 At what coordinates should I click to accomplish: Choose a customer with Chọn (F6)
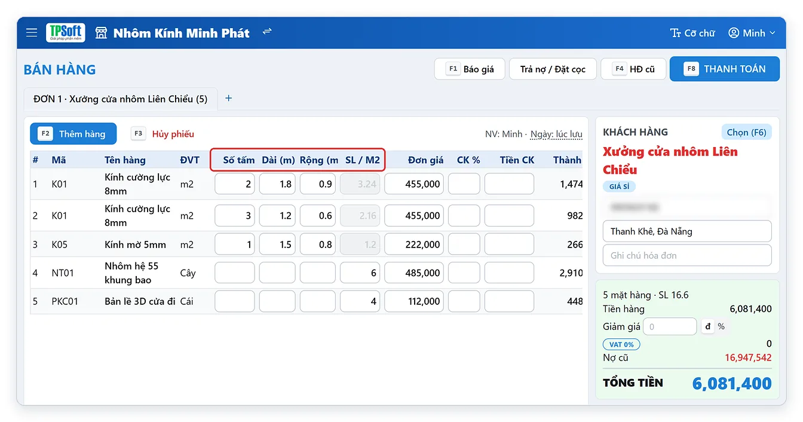pos(746,132)
